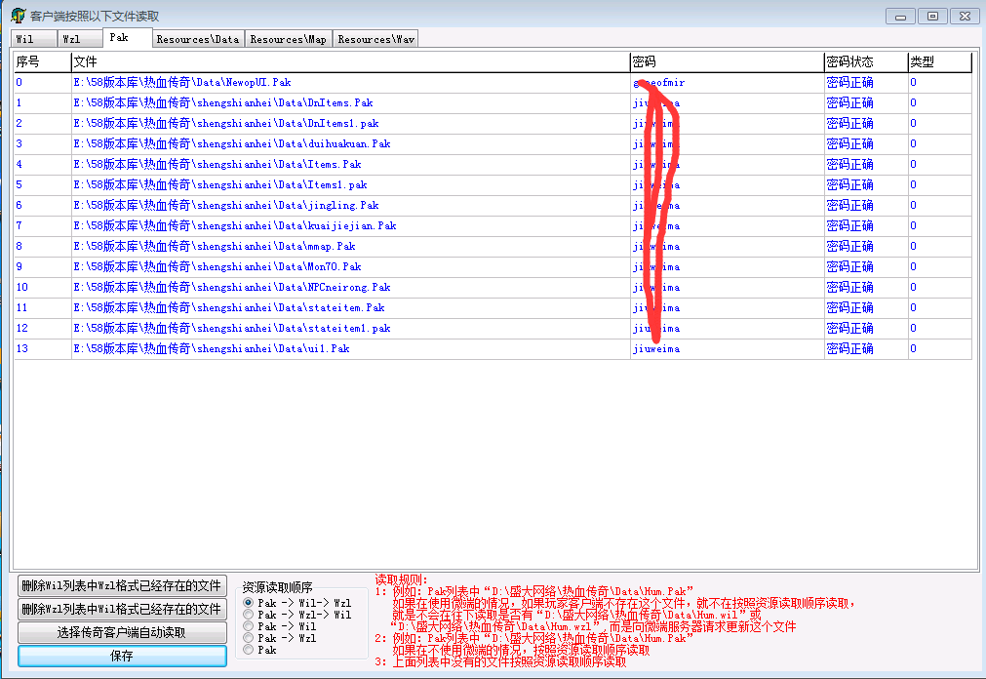Switch to the Resources\Data tab
Screen dimensions: 986x679
click(198, 39)
